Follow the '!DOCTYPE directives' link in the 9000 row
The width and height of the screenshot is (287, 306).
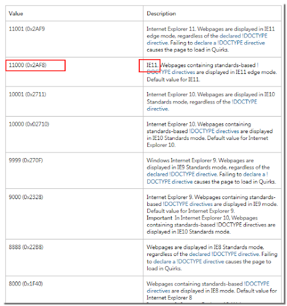coord(188,204)
